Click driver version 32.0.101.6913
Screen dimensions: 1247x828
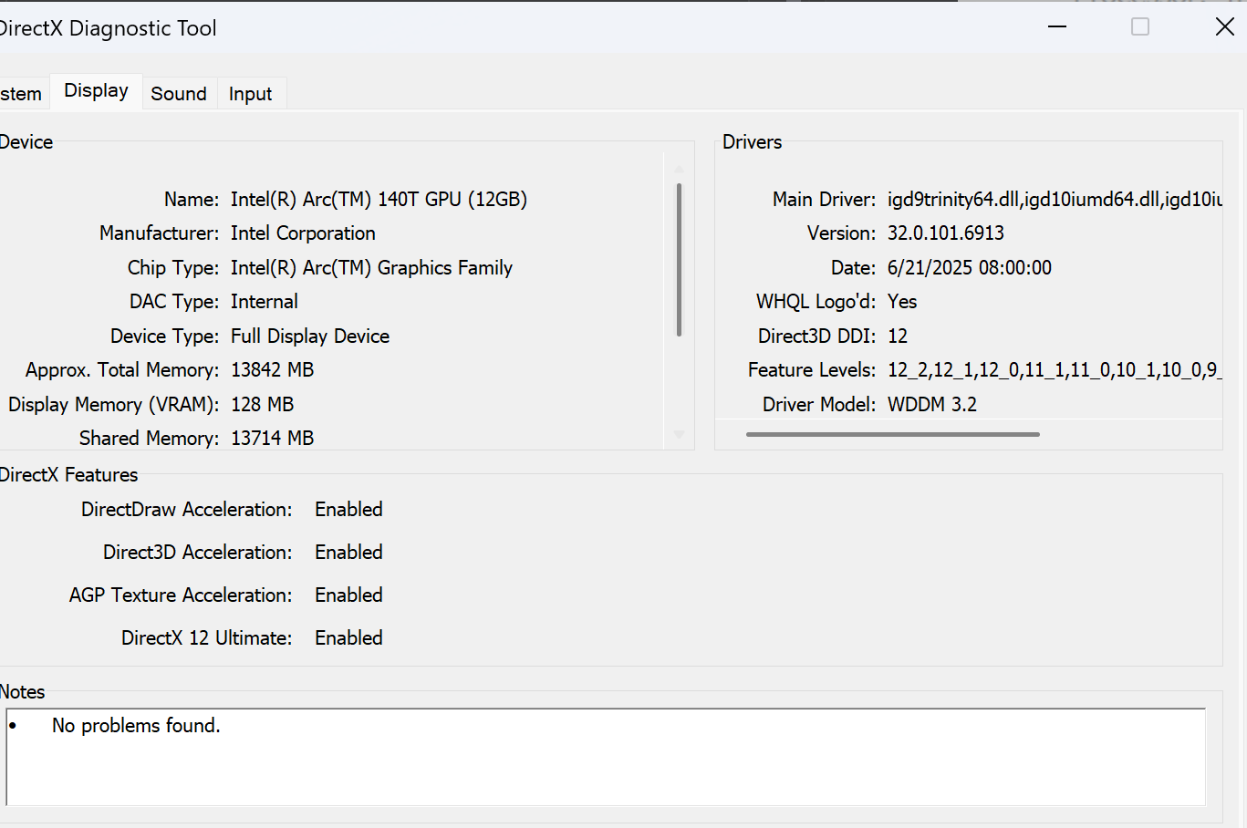pyautogui.click(x=946, y=233)
